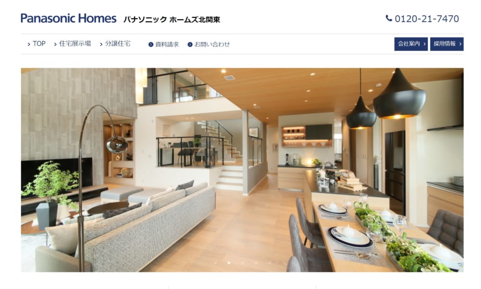Select the third carousel slide dot
Screen dimensions: 481x289
point(242,263)
